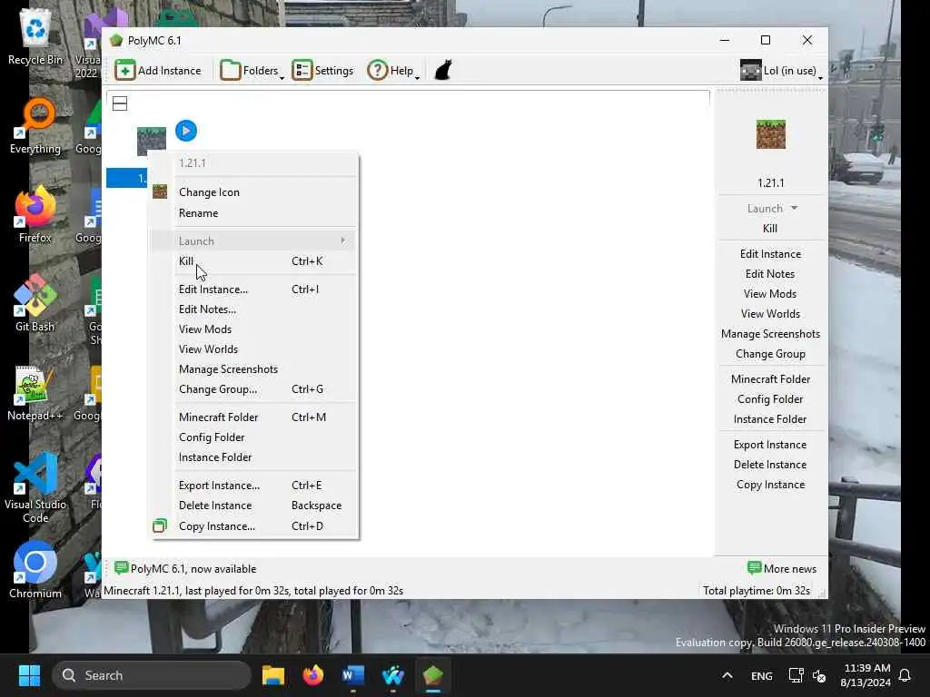930x697 pixels.
Task: Open the Folders dropdown in toolbar
Action: pyautogui.click(x=252, y=71)
